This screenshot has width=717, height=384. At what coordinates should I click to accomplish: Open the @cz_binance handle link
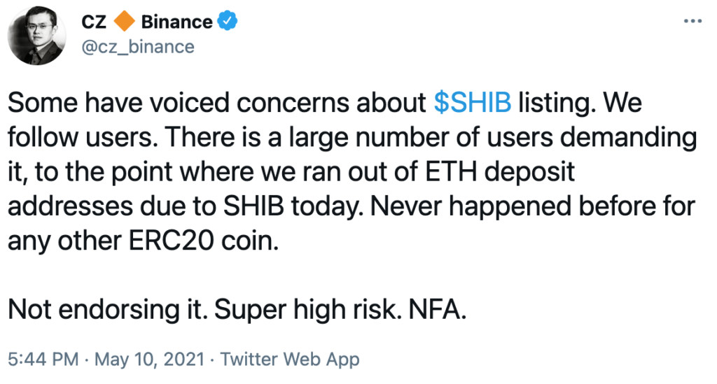pyautogui.click(x=138, y=47)
